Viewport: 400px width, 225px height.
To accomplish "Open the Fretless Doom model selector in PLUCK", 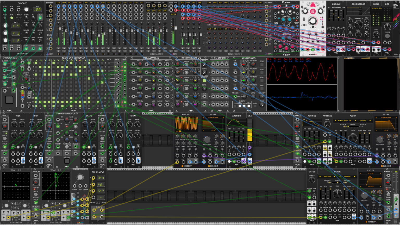I will [x=343, y=121].
